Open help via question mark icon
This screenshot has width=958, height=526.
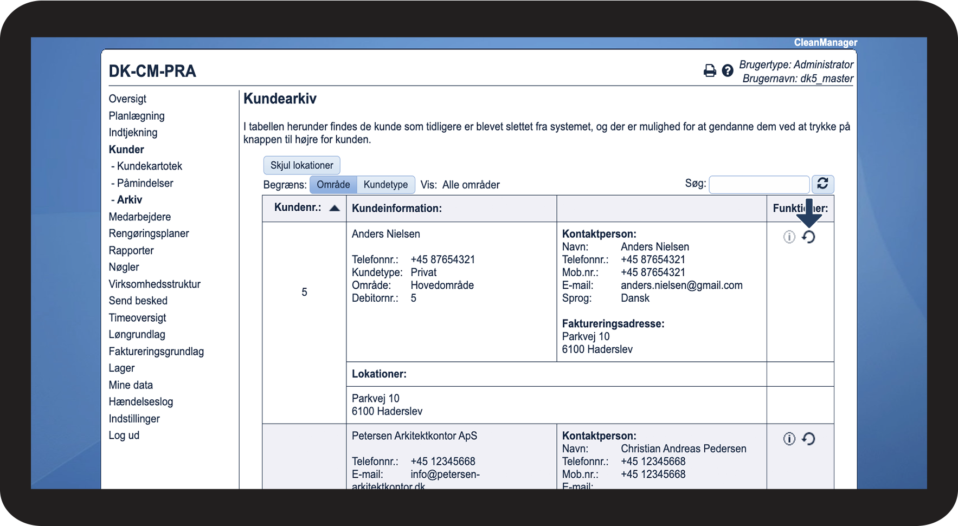point(728,70)
